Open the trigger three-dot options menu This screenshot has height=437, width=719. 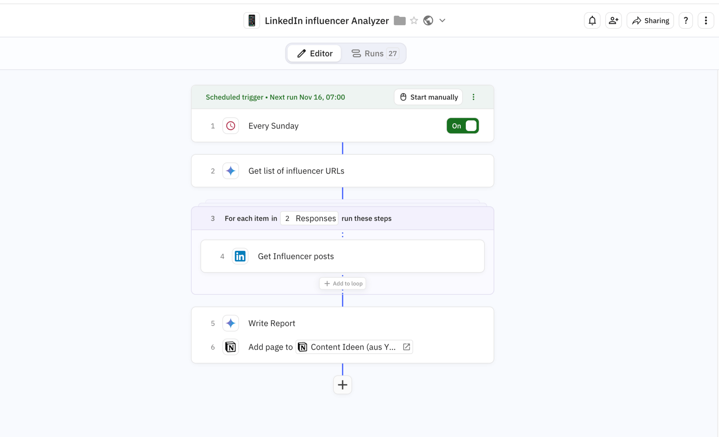point(473,97)
